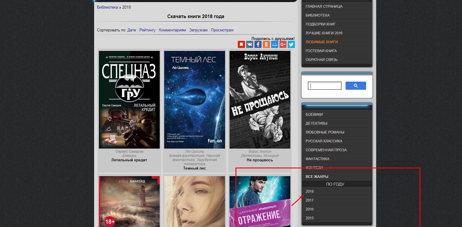The width and height of the screenshot is (462, 227).
Task: Share the page on VK
Action: click(249, 44)
